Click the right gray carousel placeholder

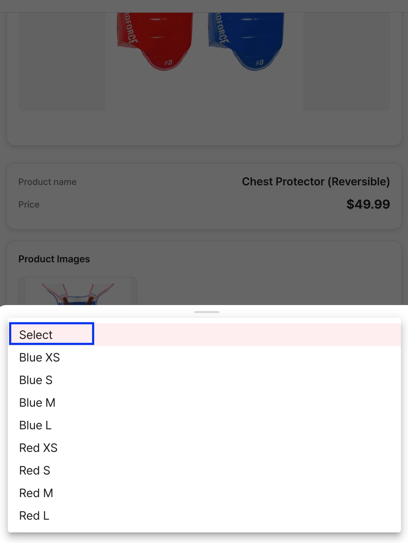(x=347, y=62)
